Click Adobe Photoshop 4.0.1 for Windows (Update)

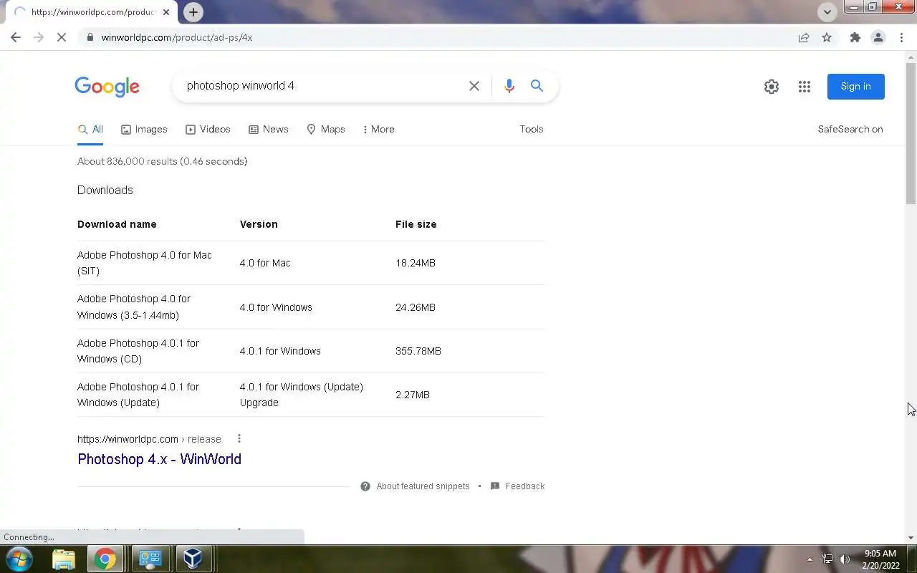(138, 395)
